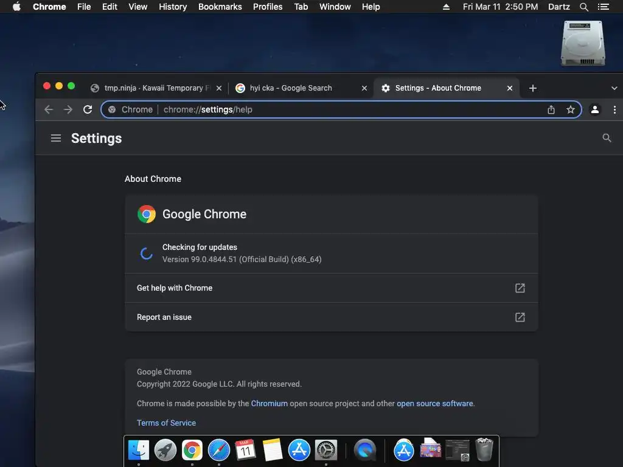Open Finder from the Dock
This screenshot has width=623, height=467.
pos(139,451)
